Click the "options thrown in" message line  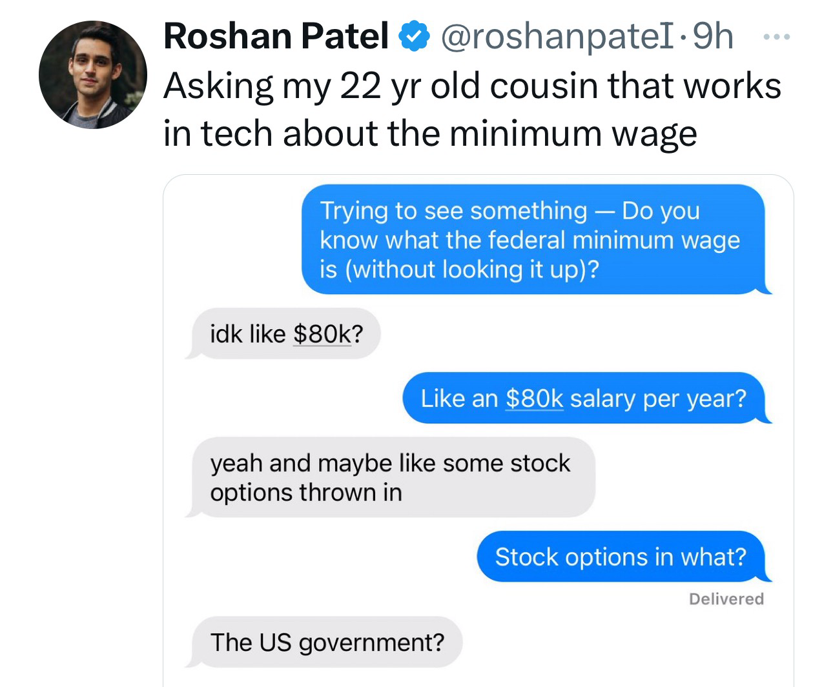[x=306, y=493]
